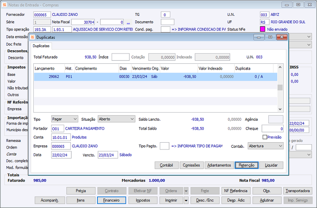
Task: Click the Liquidar button
Action: (x=271, y=165)
